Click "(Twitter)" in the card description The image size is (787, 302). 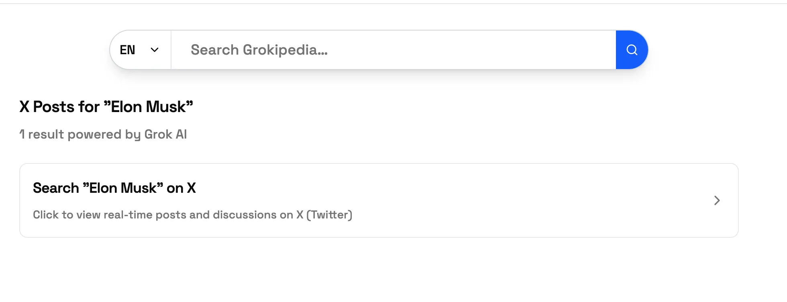(x=329, y=215)
